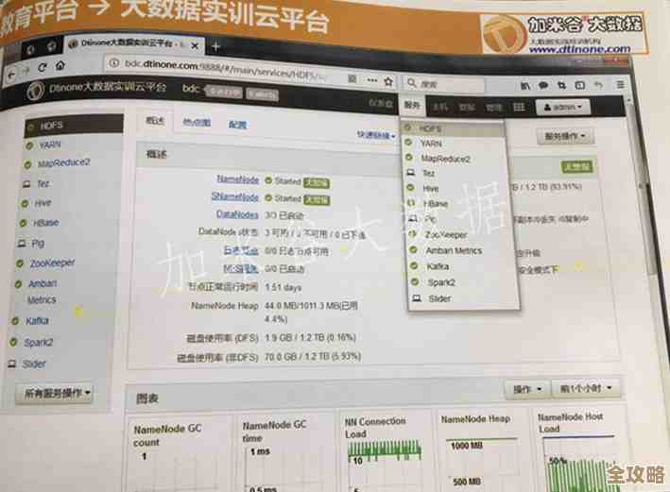Switch to the summary tab
The width and height of the screenshot is (670, 492).
[155, 121]
